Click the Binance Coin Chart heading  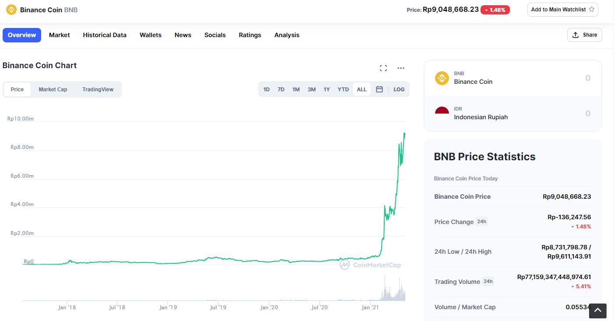coord(39,66)
